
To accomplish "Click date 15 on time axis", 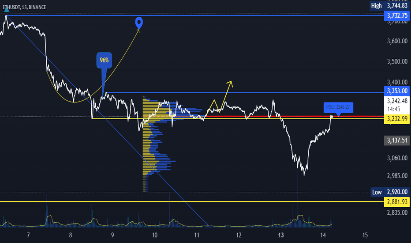I will point(365,235).
